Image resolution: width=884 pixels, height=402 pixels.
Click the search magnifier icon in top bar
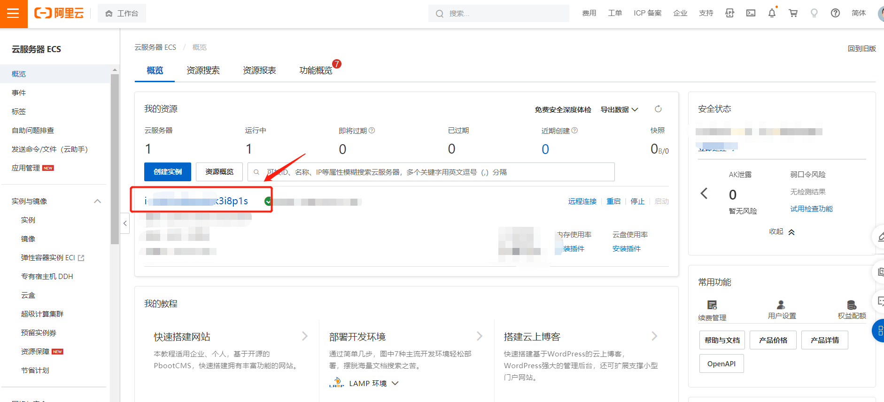pyautogui.click(x=440, y=14)
